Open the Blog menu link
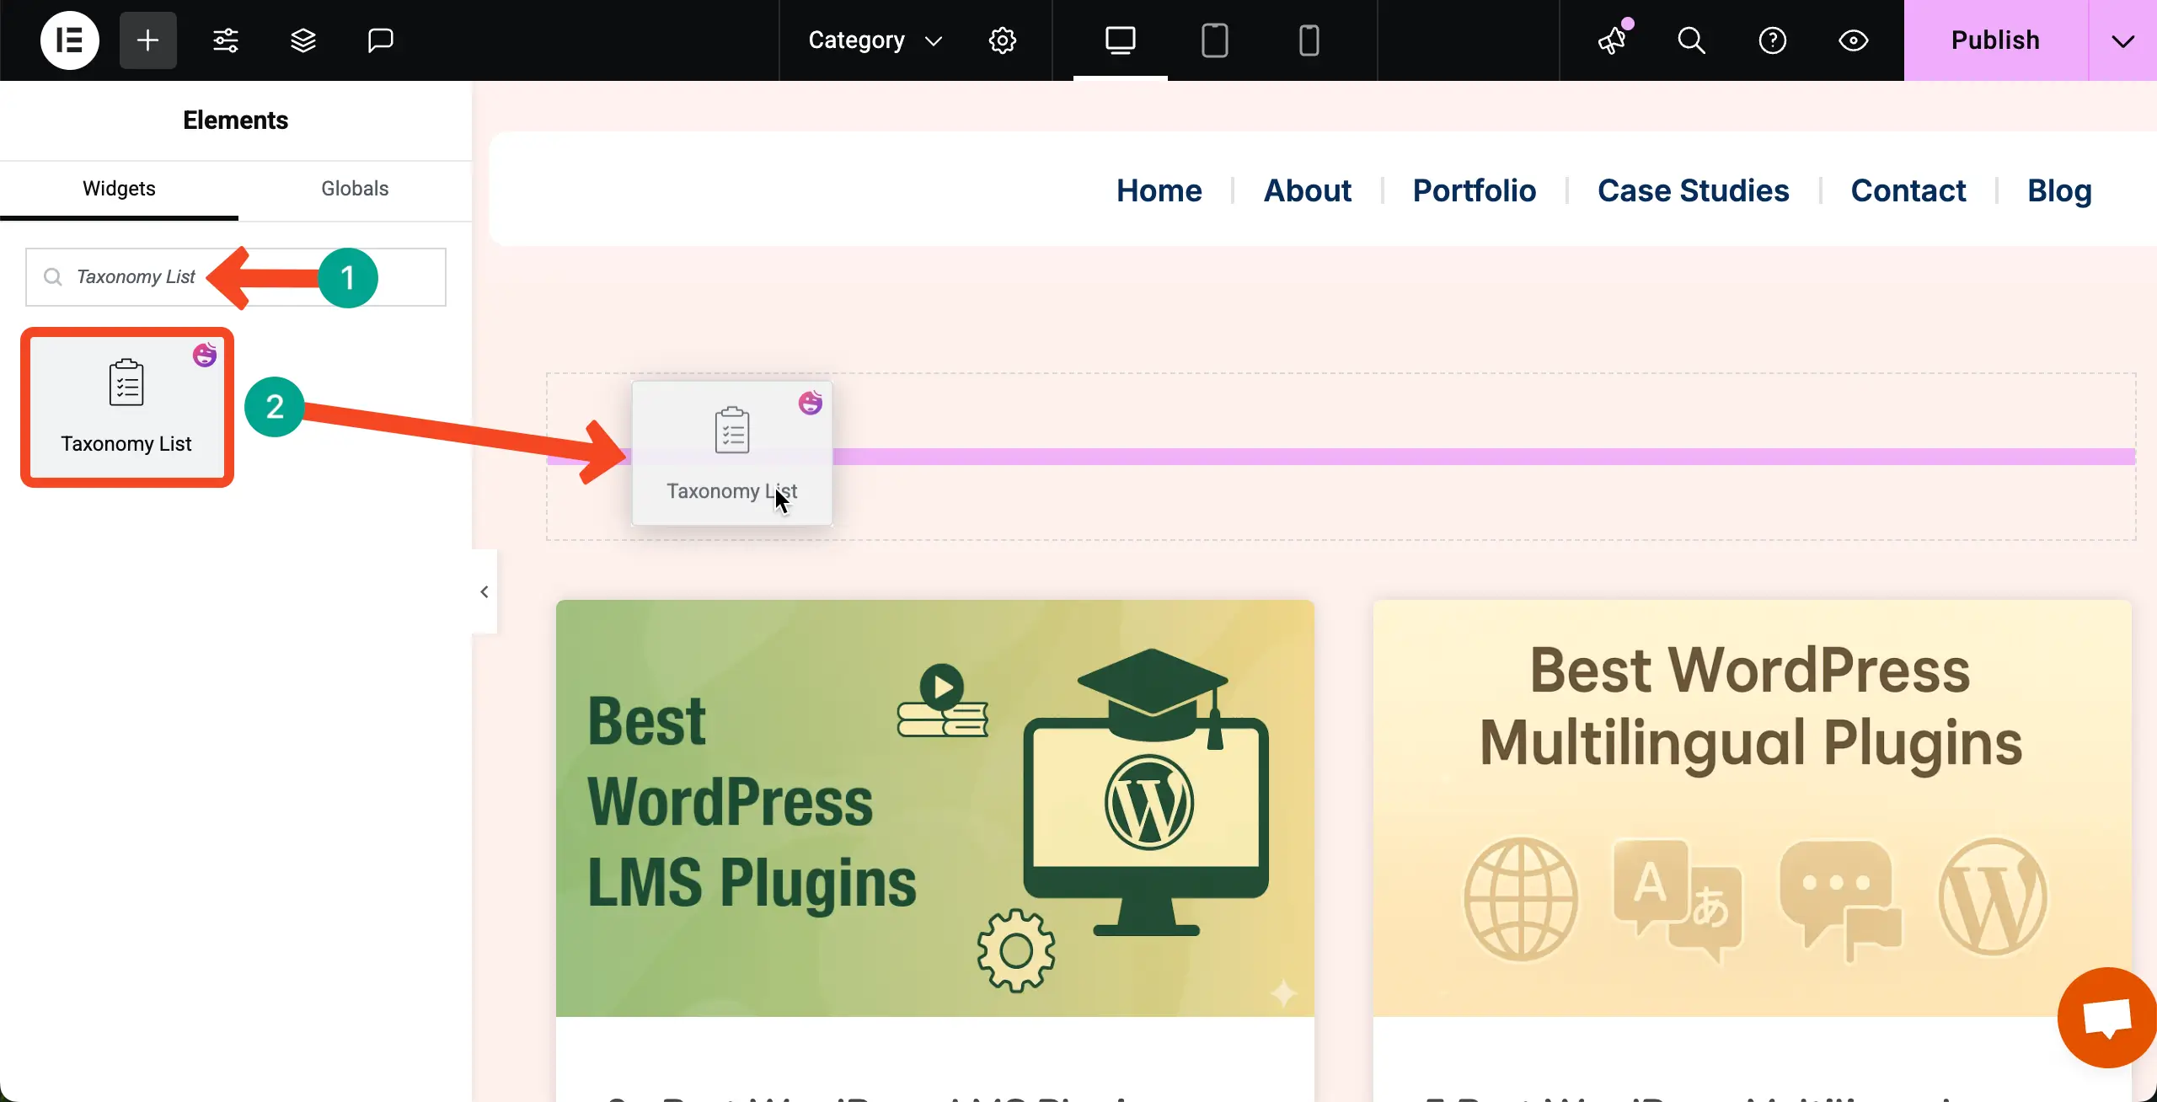The width and height of the screenshot is (2157, 1102). (x=2059, y=190)
